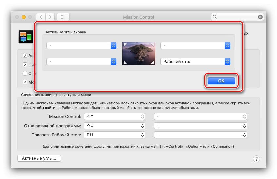The image size is (277, 179).
Task: Open the top-left hot corner dropdown
Action: [81, 46]
